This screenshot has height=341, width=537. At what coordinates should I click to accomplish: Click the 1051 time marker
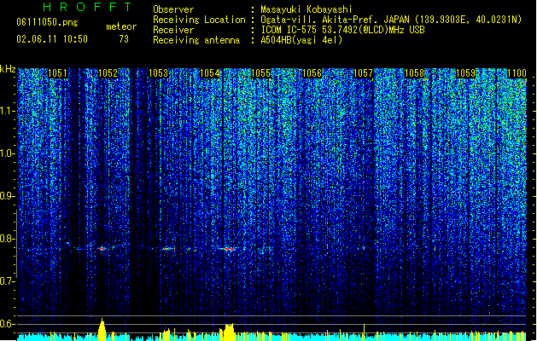[x=57, y=73]
